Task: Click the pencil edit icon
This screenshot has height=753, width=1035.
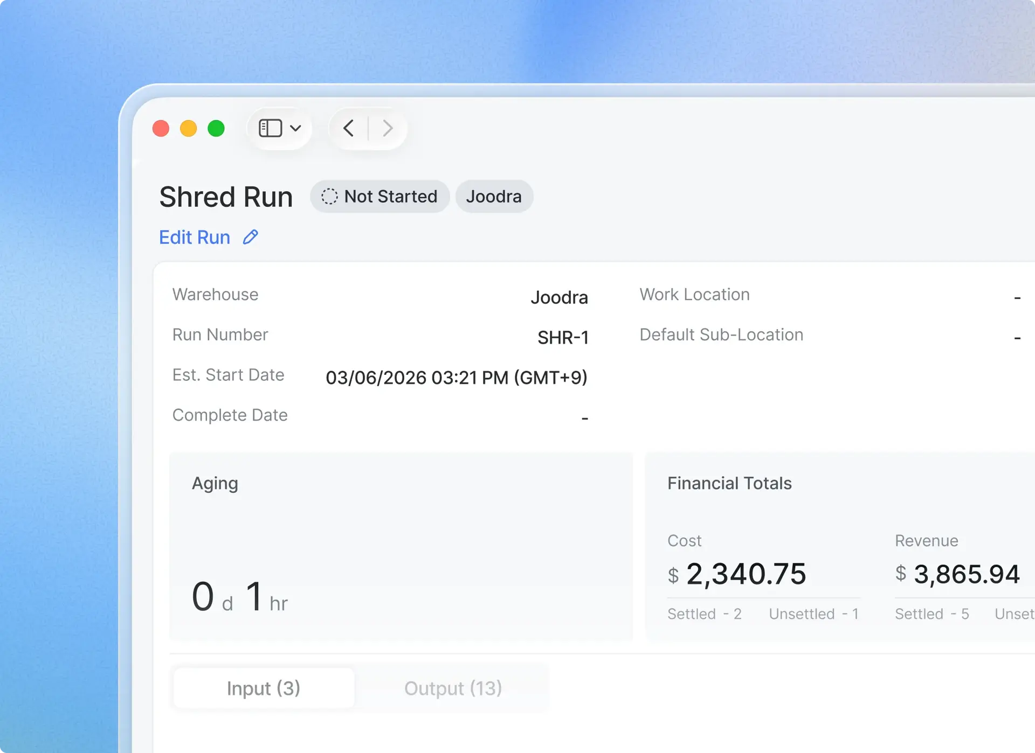Action: point(251,237)
